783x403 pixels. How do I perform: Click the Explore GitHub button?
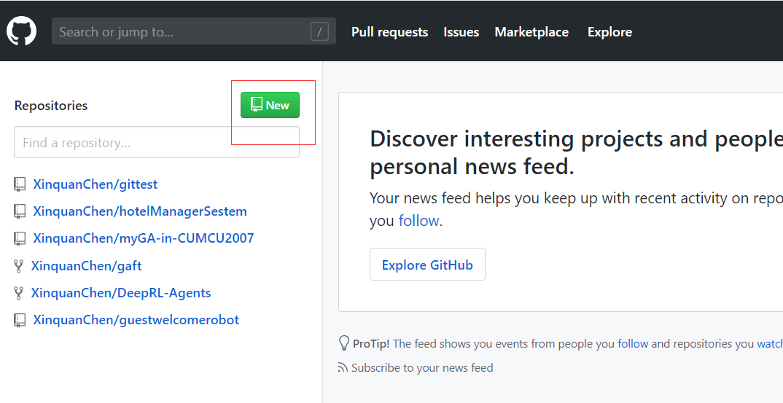click(427, 264)
